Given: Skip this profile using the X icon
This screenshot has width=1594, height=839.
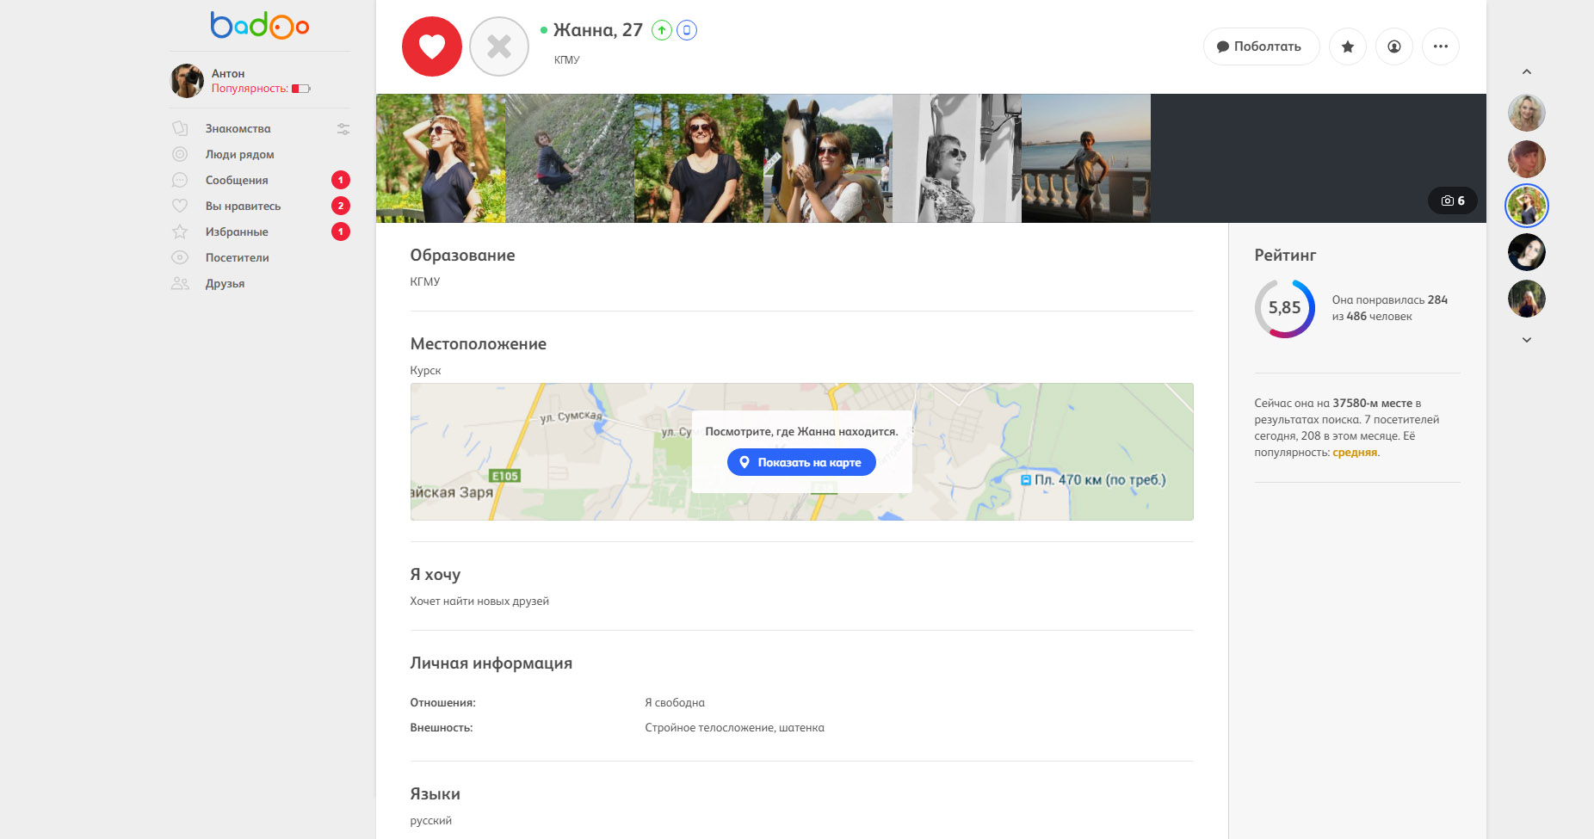Looking at the screenshot, I should 498,47.
